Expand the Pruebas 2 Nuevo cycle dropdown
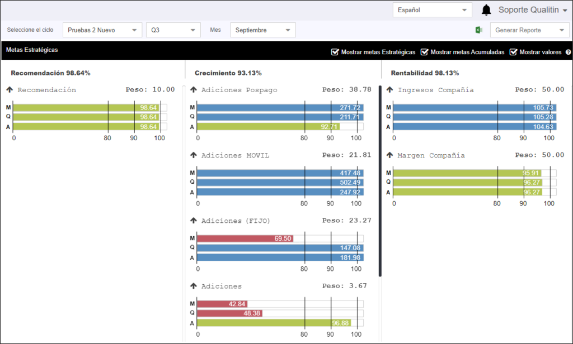The width and height of the screenshot is (573, 344). (x=102, y=30)
